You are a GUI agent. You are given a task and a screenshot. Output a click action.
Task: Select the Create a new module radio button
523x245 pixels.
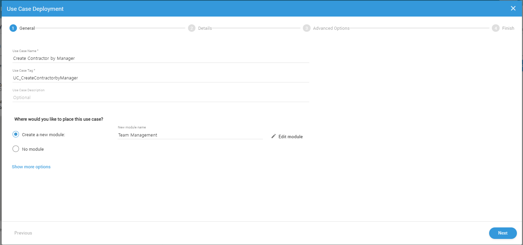[16, 134]
